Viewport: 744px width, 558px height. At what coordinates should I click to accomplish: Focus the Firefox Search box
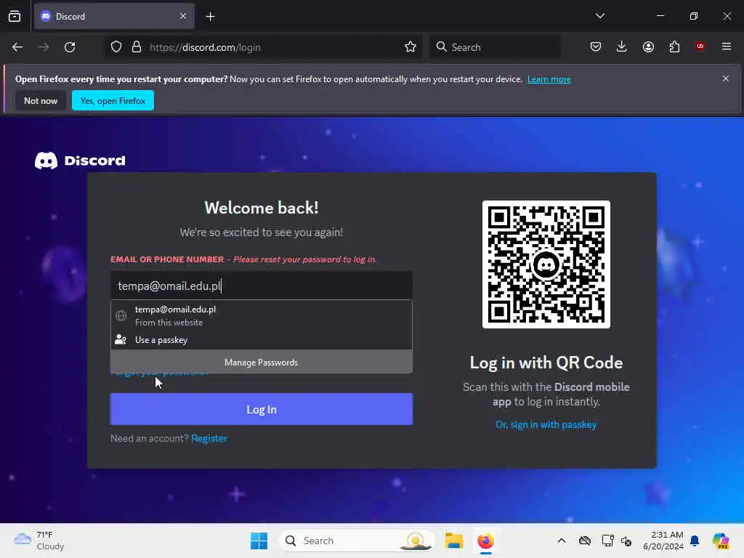(x=495, y=47)
